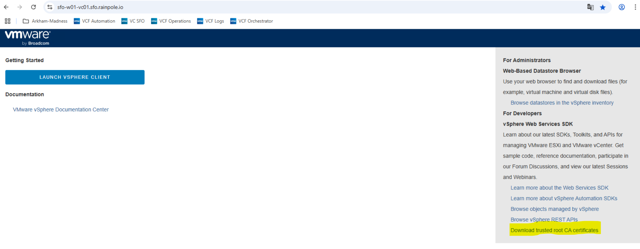Toggle the bookmark star icon
Screen dimensions: 640x249
pos(603,7)
